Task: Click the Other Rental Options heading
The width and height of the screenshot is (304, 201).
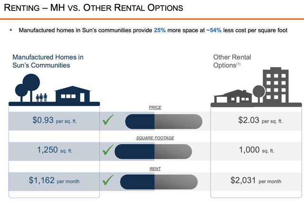Action: pos(232,61)
